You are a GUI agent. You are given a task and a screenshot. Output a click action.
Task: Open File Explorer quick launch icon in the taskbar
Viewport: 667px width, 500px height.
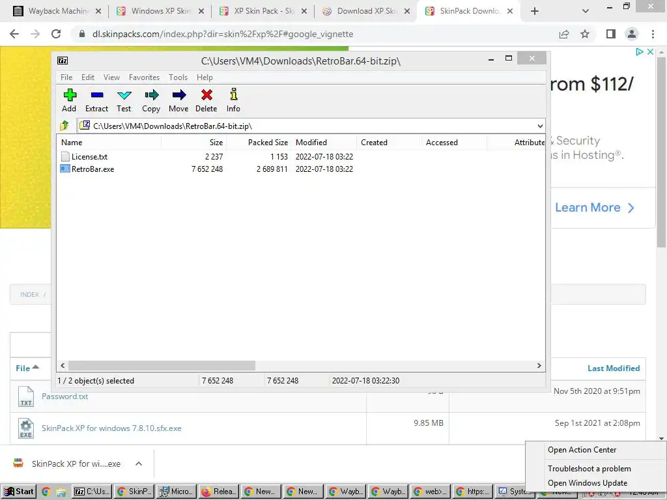[61, 492]
